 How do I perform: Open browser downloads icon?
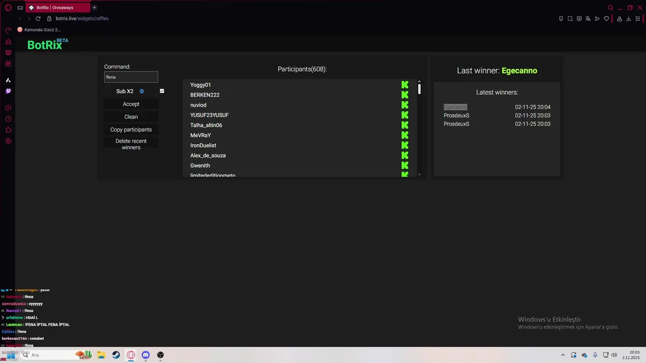(x=629, y=19)
